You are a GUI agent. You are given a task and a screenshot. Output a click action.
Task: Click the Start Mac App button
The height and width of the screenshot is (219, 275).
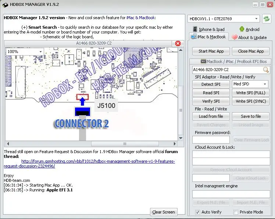211,51
